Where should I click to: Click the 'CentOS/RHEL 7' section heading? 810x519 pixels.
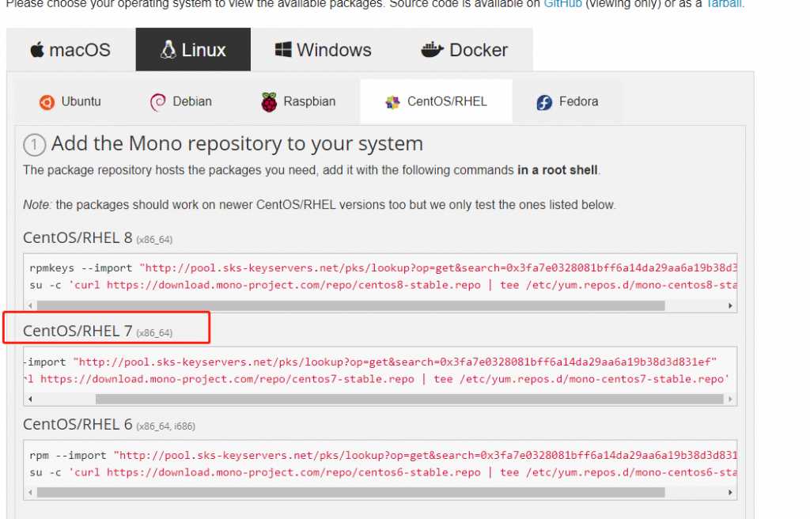click(78, 331)
